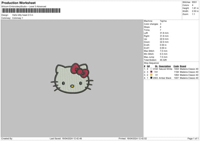The height and width of the screenshot is (141, 200).
Task: Click the Page 1 of 1 footer
Action: (x=193, y=139)
